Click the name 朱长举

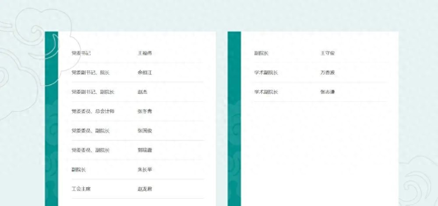tap(145, 169)
